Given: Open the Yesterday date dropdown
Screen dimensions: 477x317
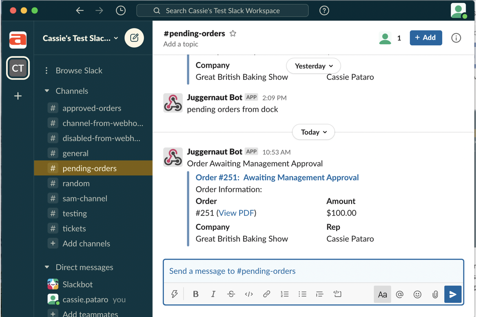Looking at the screenshot, I should [313, 66].
